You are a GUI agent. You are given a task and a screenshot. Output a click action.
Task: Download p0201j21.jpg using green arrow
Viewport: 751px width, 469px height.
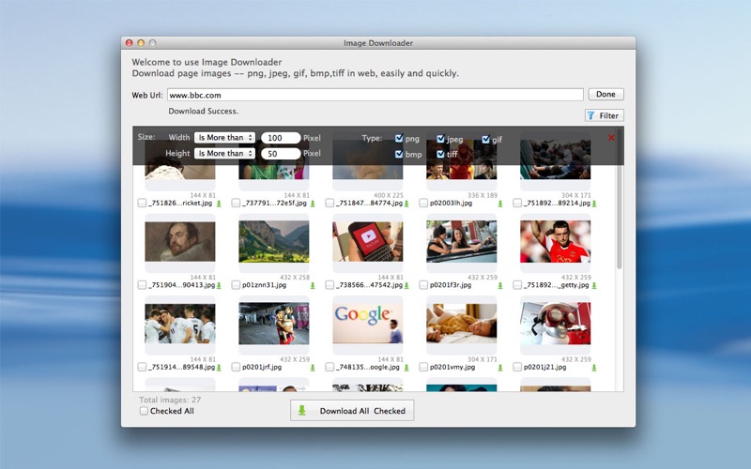click(x=594, y=368)
